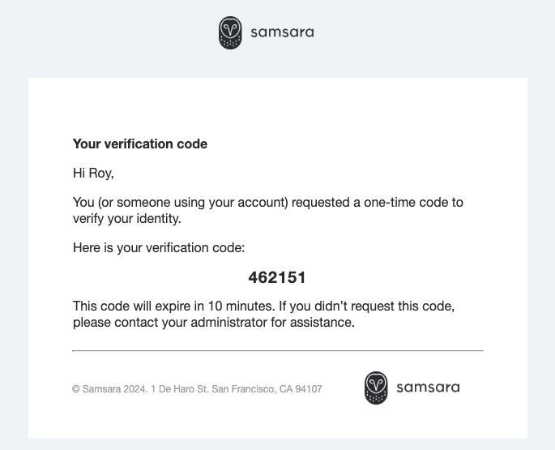Click the "Your verification code" heading
This screenshot has height=450, width=555.
[x=140, y=144]
